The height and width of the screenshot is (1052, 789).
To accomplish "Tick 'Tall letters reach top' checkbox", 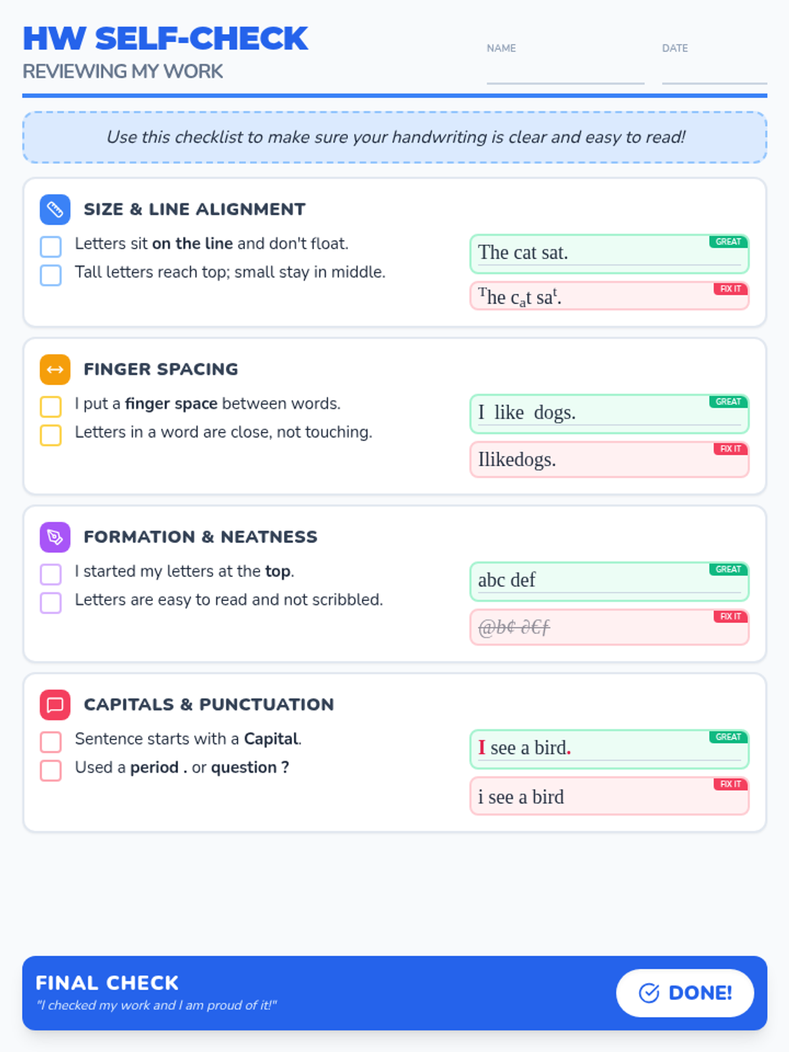I will 51,275.
